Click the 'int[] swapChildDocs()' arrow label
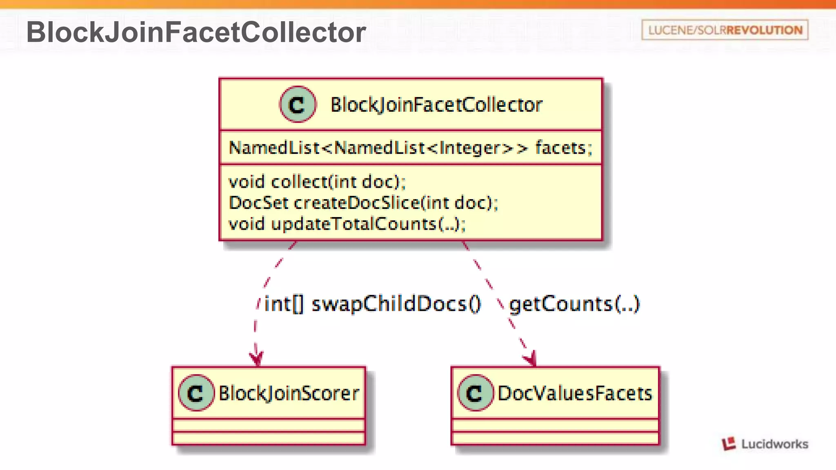836x470 pixels. pos(373,304)
